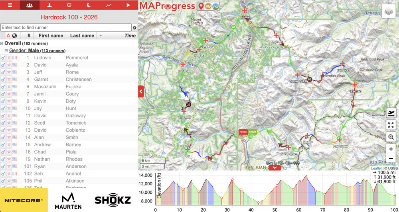This screenshot has height=212, width=399.
Task: Click the play replay button
Action: coord(128,5)
